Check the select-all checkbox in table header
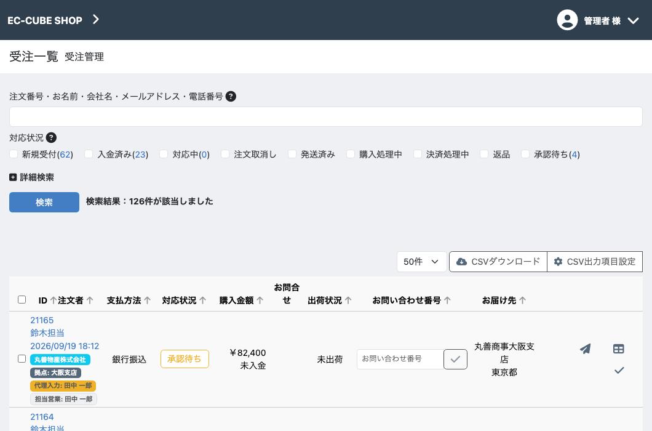Screen dimensions: 652x431 pos(22,299)
